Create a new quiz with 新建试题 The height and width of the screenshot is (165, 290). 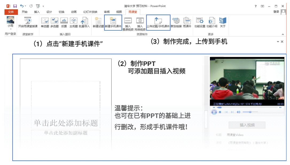click(x=98, y=22)
